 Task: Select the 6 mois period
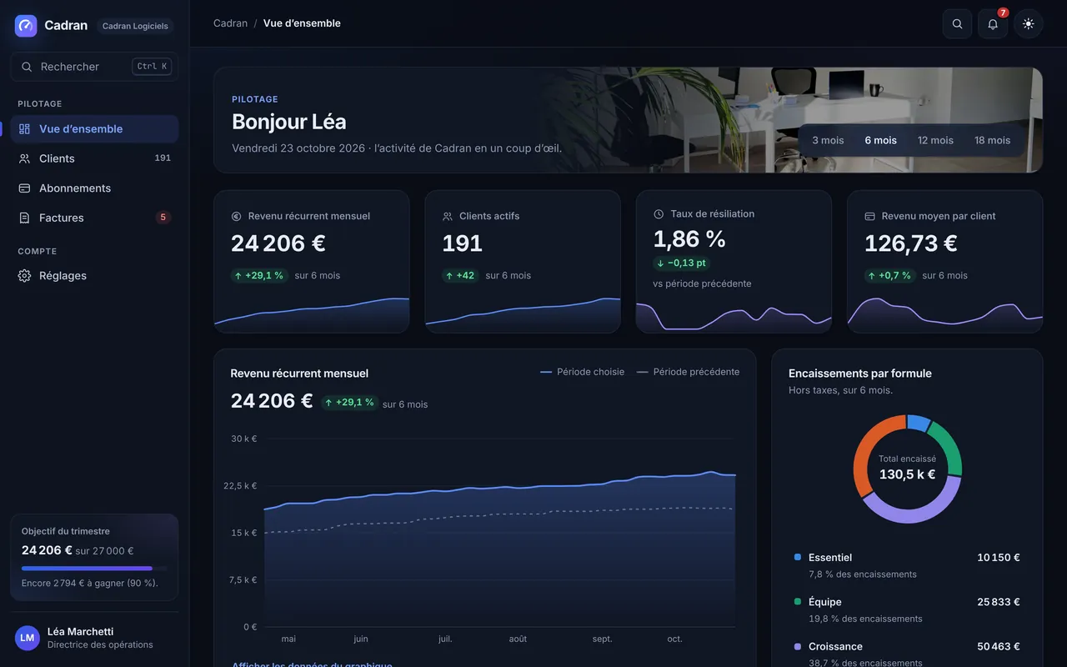881,140
